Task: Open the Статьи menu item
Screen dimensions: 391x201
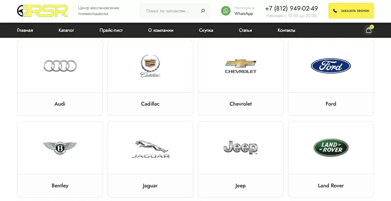Action: (246, 30)
